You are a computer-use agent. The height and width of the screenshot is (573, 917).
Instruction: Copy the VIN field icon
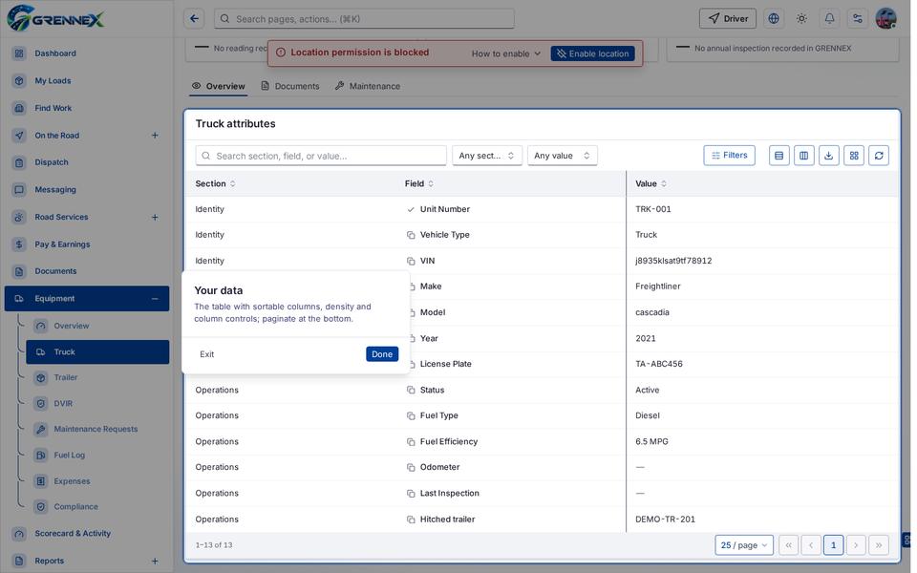tap(411, 261)
